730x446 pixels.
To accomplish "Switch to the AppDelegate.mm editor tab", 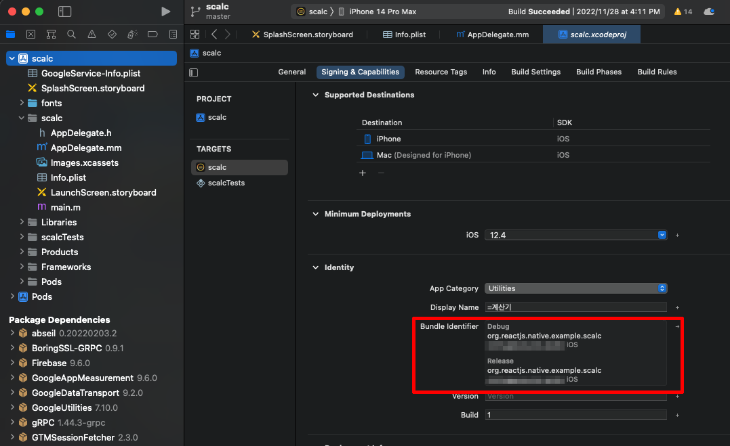I will (x=492, y=35).
